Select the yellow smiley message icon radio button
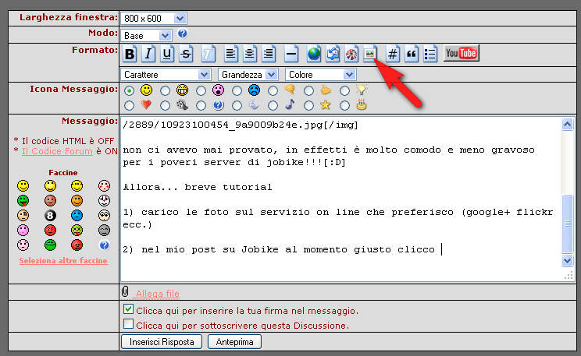The height and width of the screenshot is (356, 581). tap(129, 90)
